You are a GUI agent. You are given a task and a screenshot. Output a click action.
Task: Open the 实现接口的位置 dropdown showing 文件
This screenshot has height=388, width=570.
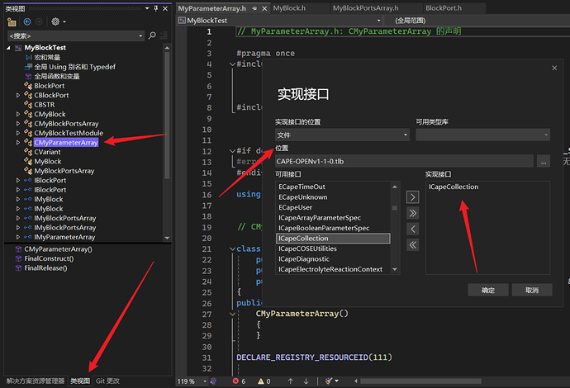(342, 135)
